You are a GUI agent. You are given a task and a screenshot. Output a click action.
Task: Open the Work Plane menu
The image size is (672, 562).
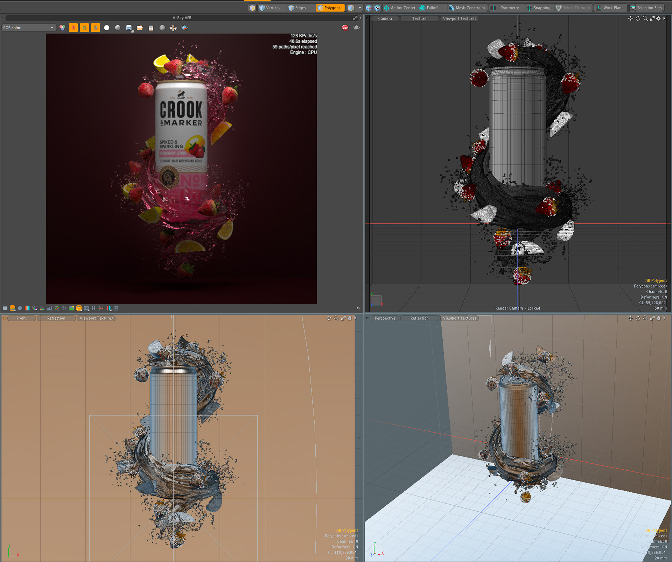point(610,8)
